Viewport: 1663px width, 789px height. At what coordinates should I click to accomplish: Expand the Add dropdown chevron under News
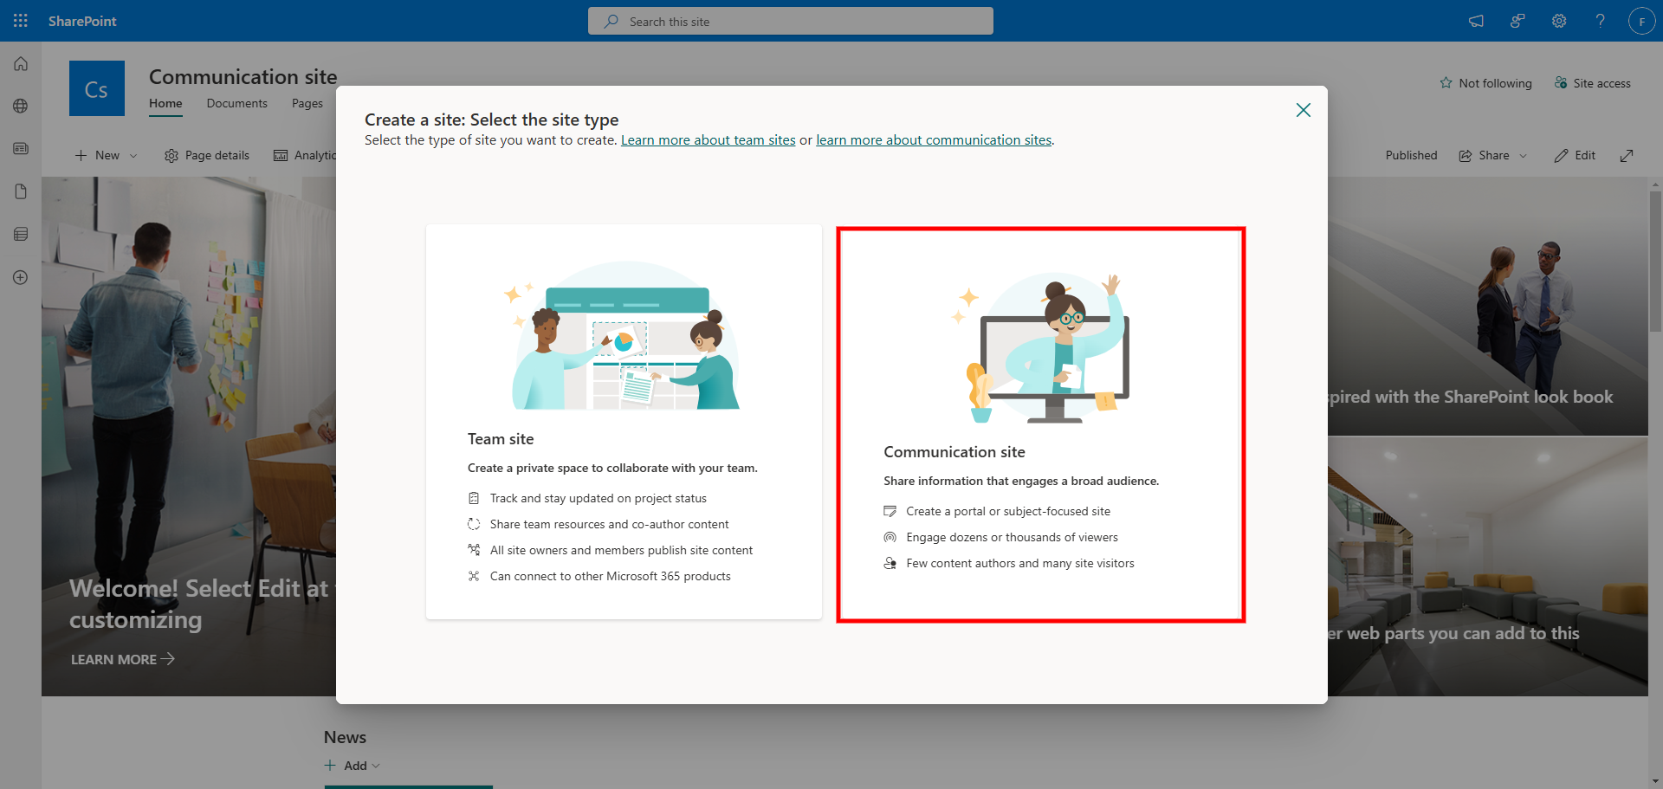tap(375, 766)
